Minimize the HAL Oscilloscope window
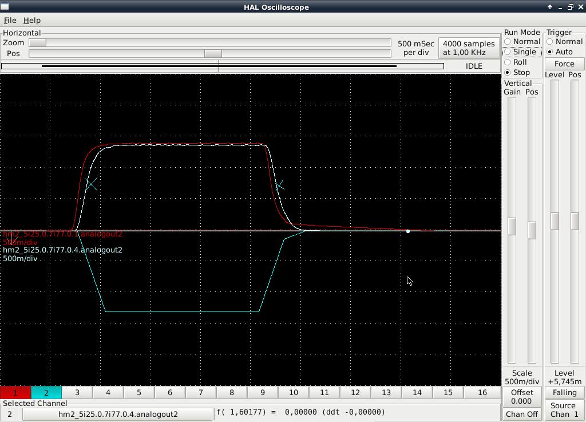 [x=560, y=7]
